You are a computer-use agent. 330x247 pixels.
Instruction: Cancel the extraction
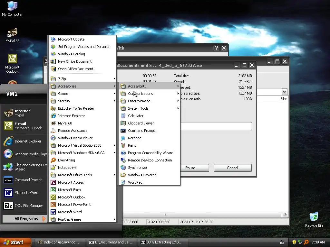coord(233,168)
